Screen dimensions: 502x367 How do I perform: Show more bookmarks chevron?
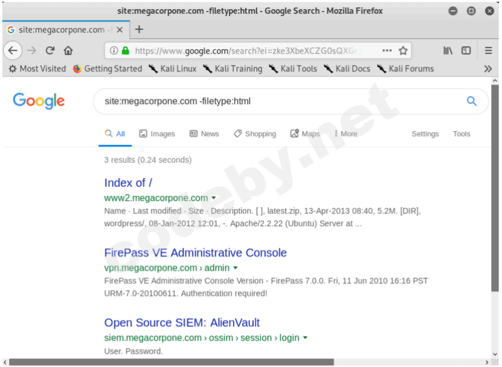[488, 69]
